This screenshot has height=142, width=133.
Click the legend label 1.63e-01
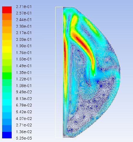tap(24, 59)
